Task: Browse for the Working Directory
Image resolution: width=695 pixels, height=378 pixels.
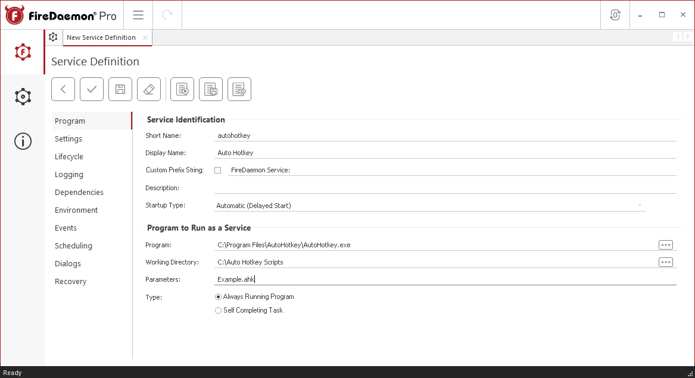Action: pos(666,262)
